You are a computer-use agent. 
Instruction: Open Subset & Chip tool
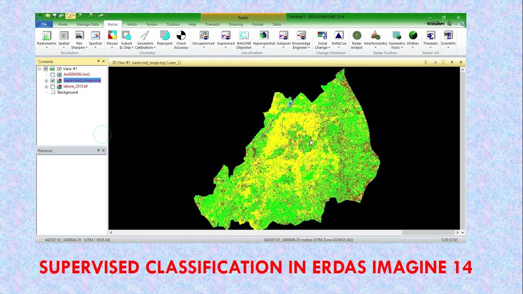click(126, 40)
